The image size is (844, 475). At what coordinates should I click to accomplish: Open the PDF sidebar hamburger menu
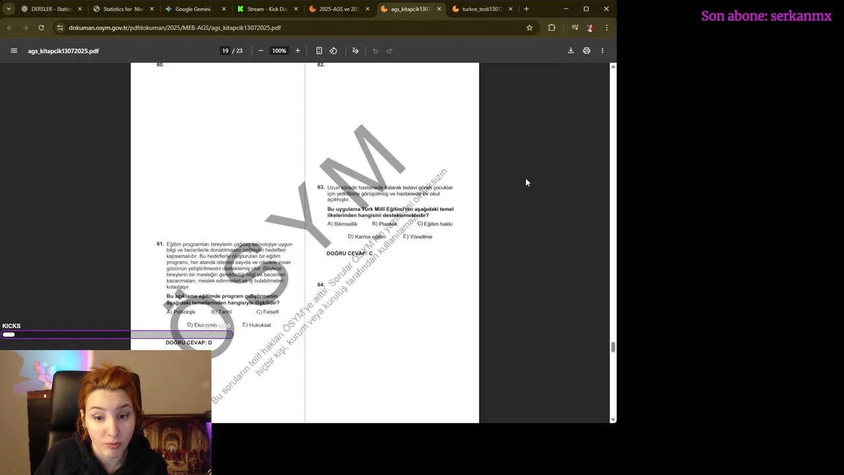14,51
